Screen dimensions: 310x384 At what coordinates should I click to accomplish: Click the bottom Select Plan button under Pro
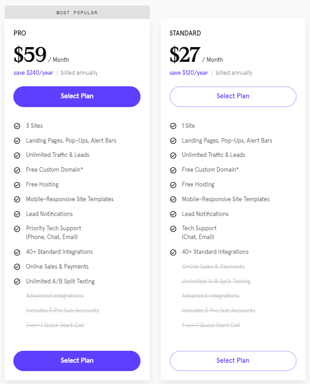click(76, 361)
